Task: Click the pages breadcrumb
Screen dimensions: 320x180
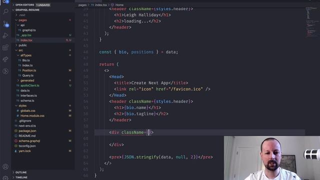Action: coord(82,5)
